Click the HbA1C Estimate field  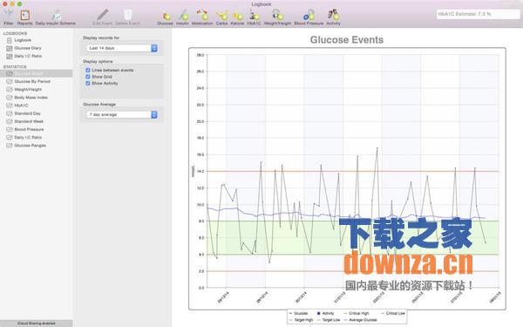pos(478,14)
